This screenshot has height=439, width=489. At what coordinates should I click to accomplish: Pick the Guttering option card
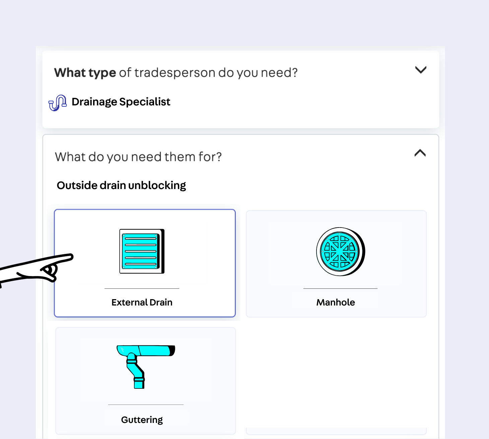coord(145,380)
